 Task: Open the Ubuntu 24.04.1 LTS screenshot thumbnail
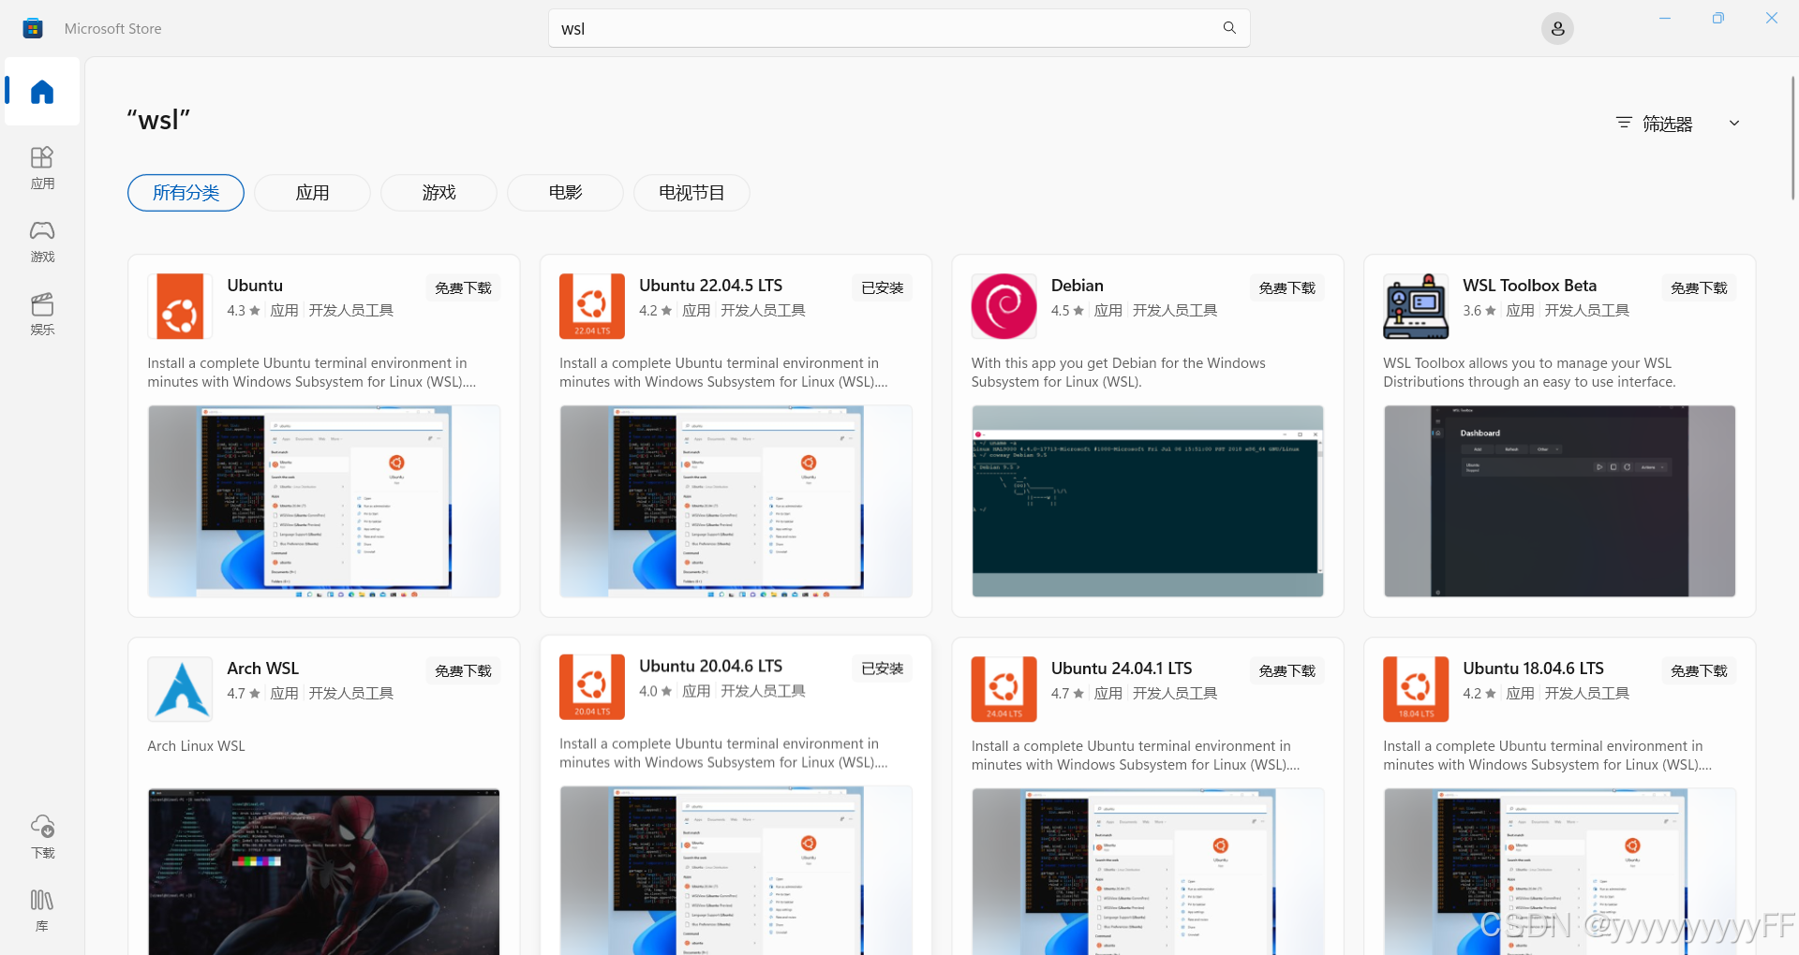1148,871
